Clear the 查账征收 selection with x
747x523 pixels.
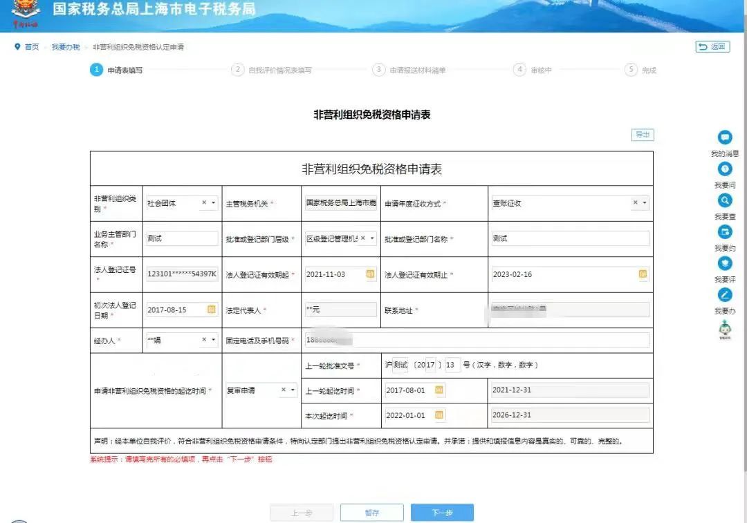(635, 202)
